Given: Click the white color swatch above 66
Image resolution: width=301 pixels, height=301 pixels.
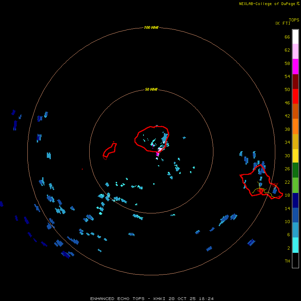Looking at the screenshot, I should pyautogui.click(x=295, y=37).
